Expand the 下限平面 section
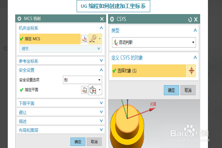This screenshot has height=148, width=222. [x=101, y=103]
